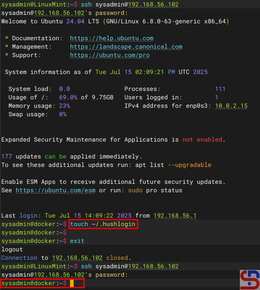Click the Processes count 111
The width and height of the screenshot is (260, 290).
[x=220, y=89]
